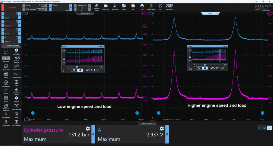Screen dimensions: 273x146
Task: Increase the scope timebase with plus
Action: 46,8
